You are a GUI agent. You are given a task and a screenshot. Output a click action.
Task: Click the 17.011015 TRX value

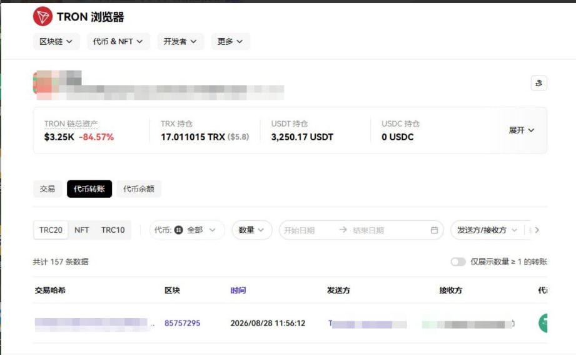point(193,137)
